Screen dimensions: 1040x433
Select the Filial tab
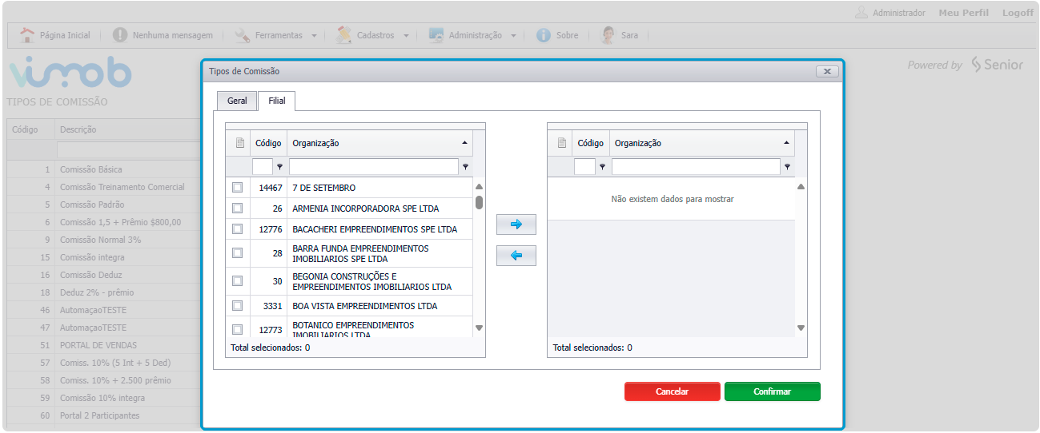(277, 101)
